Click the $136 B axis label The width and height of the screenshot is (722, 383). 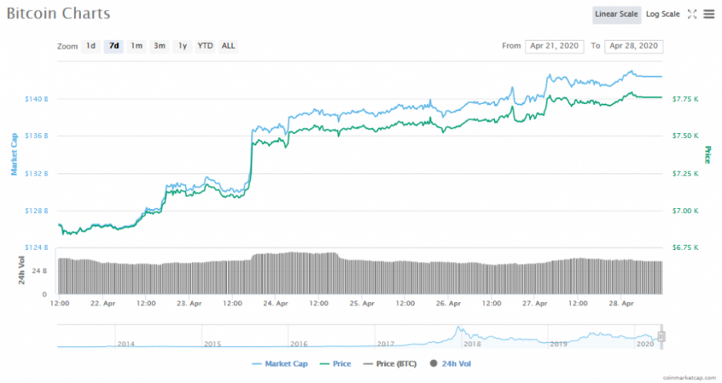click(36, 135)
